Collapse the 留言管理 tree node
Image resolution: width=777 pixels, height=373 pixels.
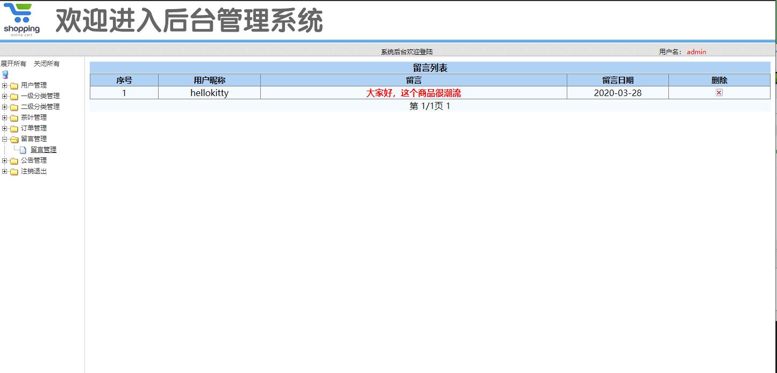pos(4,138)
